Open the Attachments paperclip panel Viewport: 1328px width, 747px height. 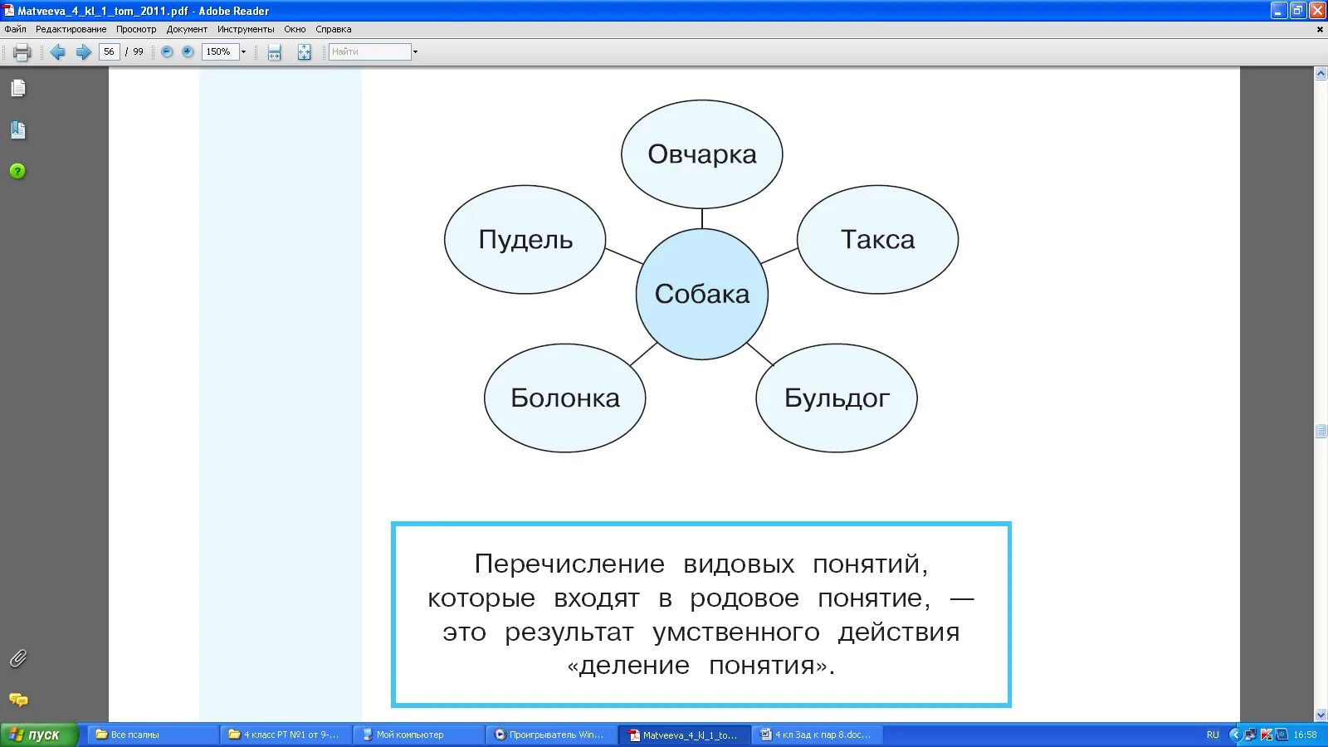tap(18, 658)
